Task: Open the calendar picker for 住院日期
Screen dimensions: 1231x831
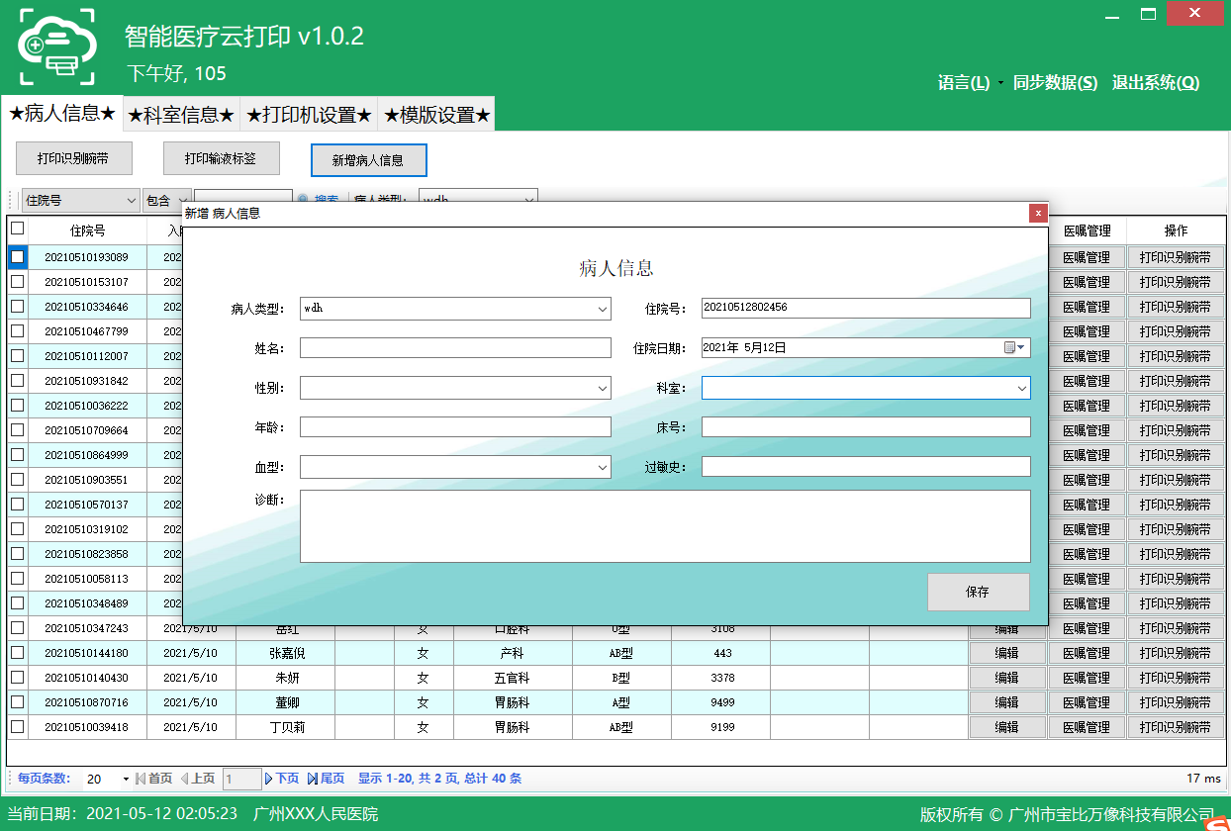Action: point(1014,348)
